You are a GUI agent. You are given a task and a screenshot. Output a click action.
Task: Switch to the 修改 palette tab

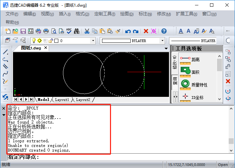click(175, 62)
